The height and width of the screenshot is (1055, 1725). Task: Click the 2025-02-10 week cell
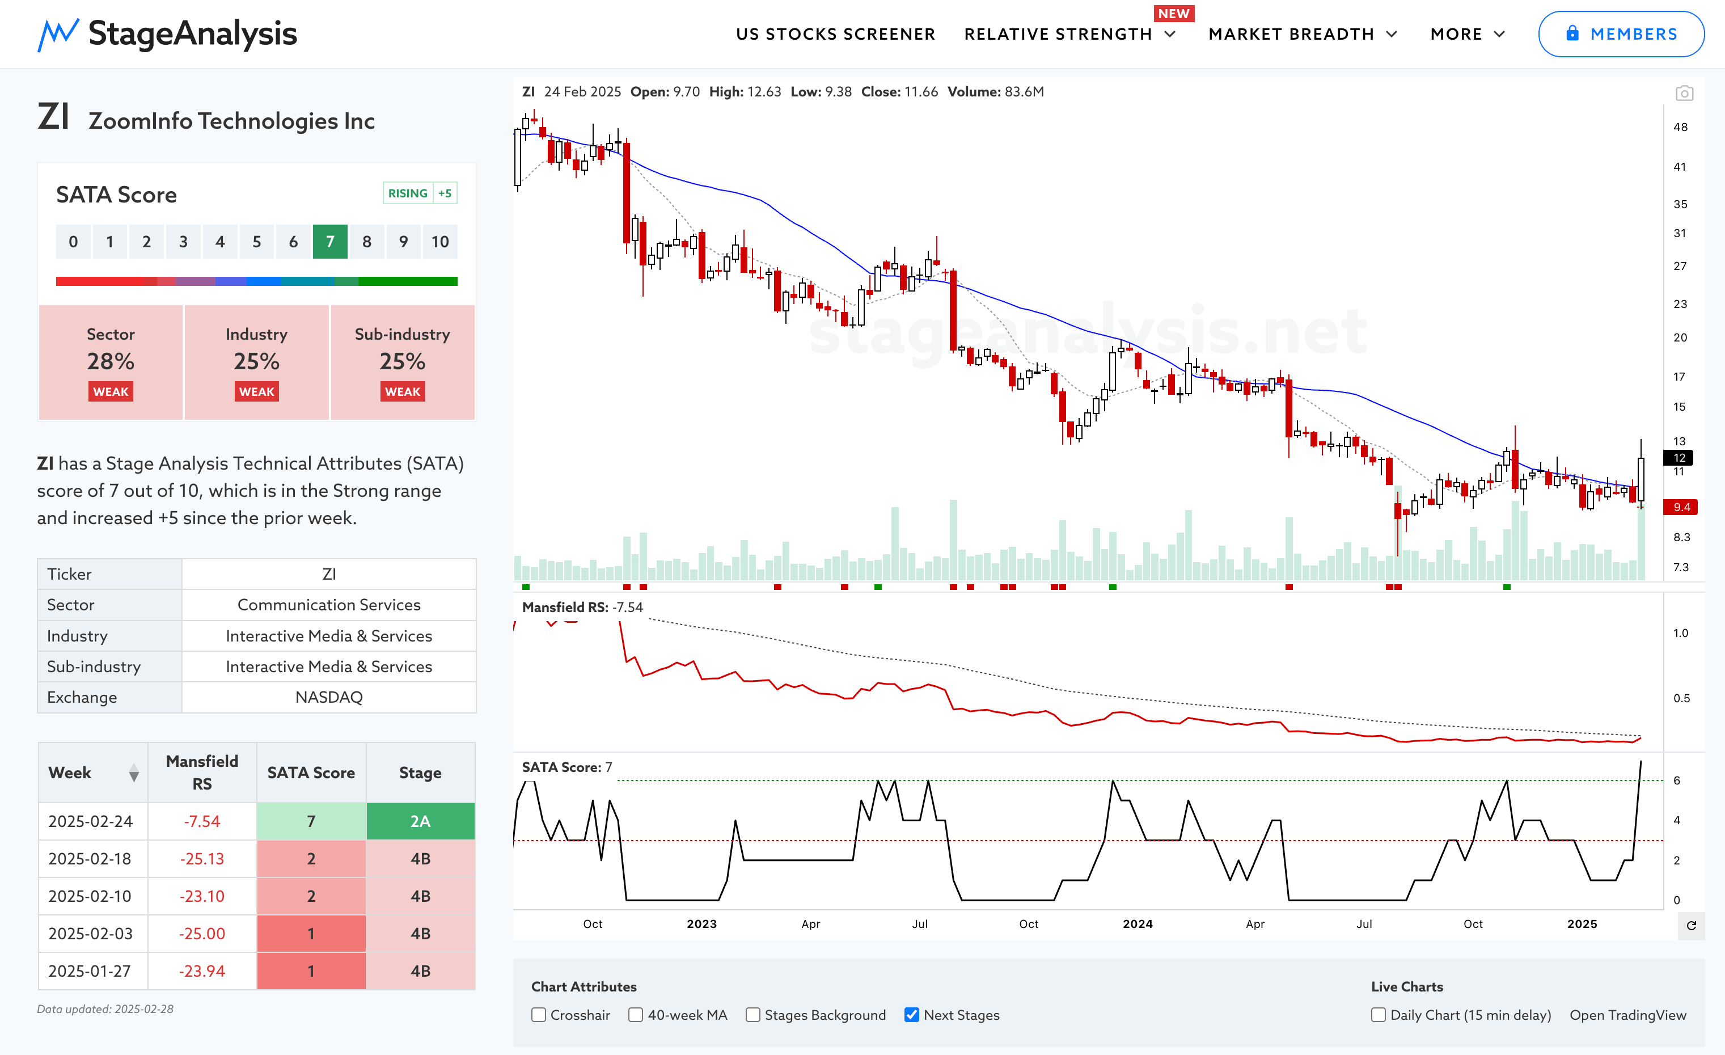(x=93, y=896)
